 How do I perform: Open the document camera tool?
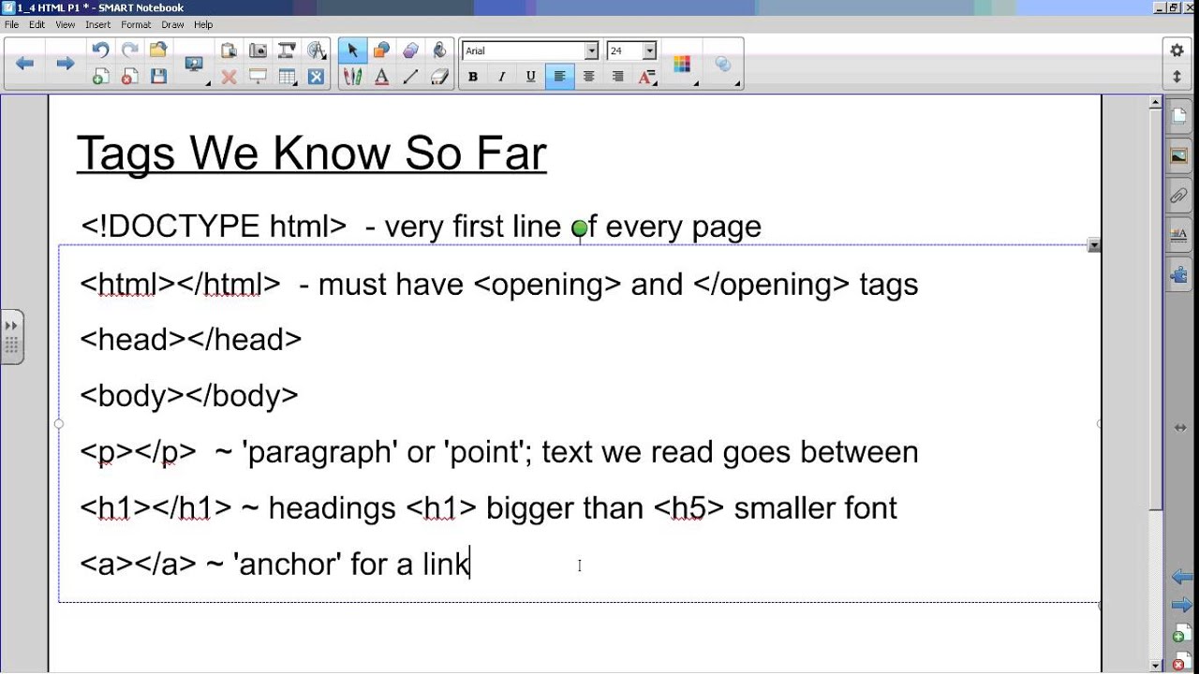point(287,51)
